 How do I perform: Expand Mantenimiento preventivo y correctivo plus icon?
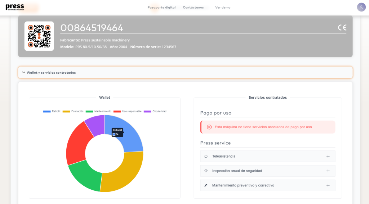click(328, 185)
